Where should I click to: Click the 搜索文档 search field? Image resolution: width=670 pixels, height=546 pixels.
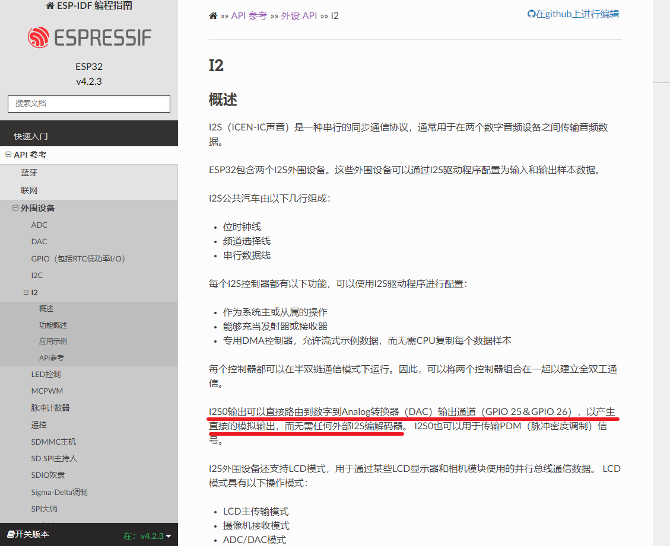89,104
